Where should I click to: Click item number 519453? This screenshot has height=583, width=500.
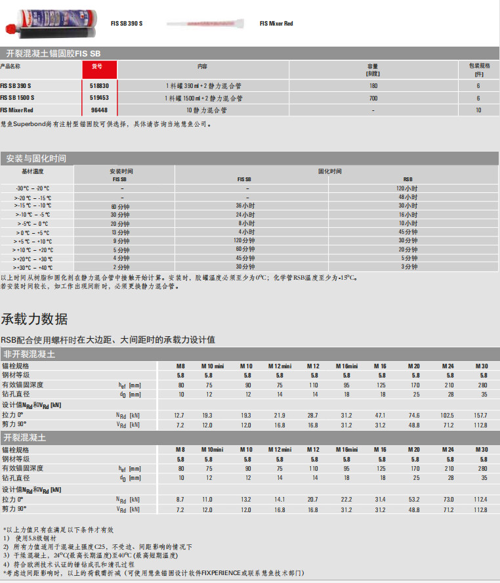click(99, 98)
